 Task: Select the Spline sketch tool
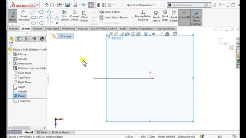pyautogui.click(x=49, y=12)
